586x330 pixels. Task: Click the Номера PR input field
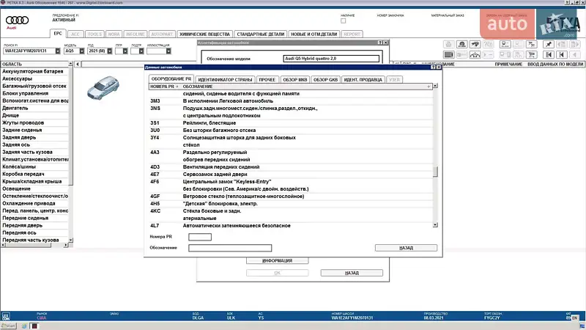coord(200,237)
